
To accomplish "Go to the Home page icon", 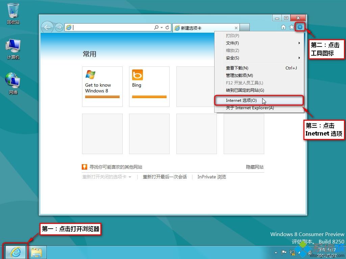I will click(x=283, y=27).
